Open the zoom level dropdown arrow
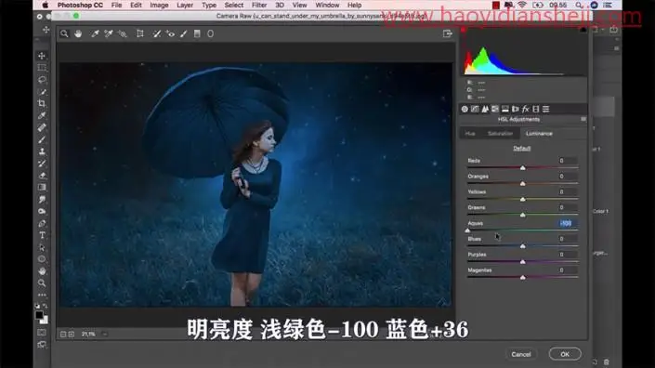The width and height of the screenshot is (655, 368). [x=105, y=335]
